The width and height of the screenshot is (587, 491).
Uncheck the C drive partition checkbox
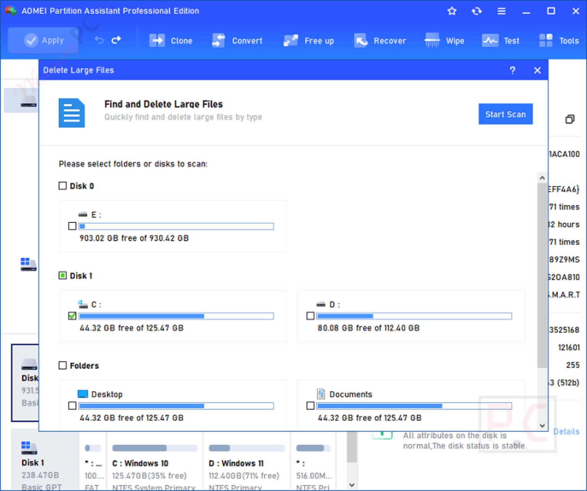(x=72, y=316)
